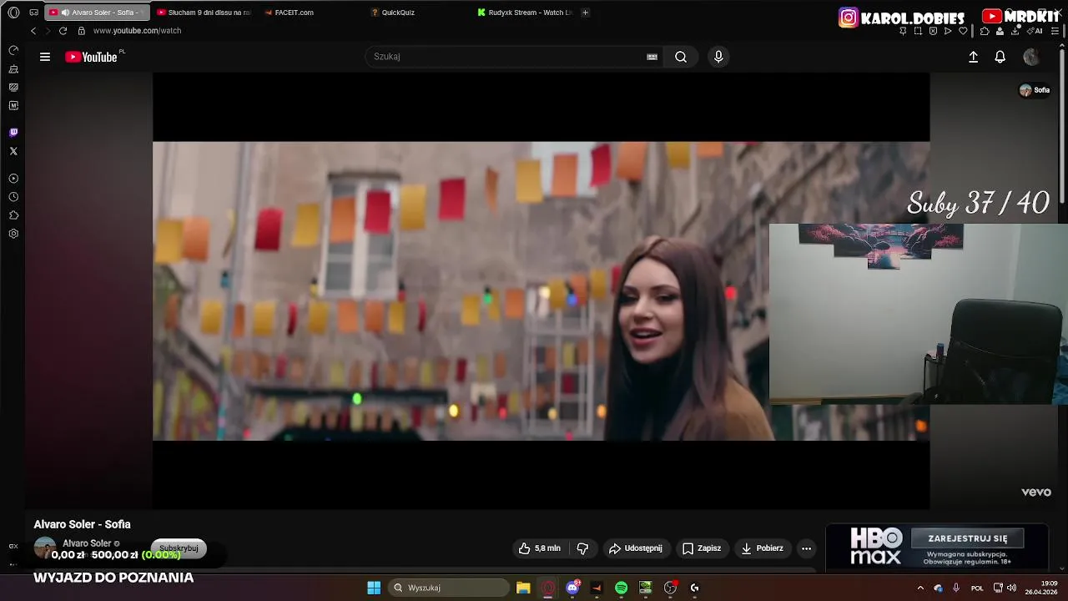
Task: Download the video with Pobierz
Action: tap(763, 548)
